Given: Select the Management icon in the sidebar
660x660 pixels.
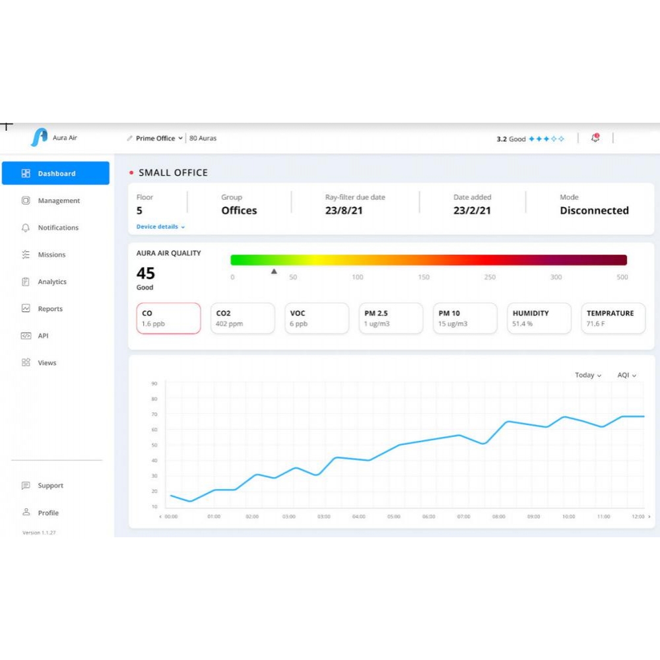Looking at the screenshot, I should 24,200.
